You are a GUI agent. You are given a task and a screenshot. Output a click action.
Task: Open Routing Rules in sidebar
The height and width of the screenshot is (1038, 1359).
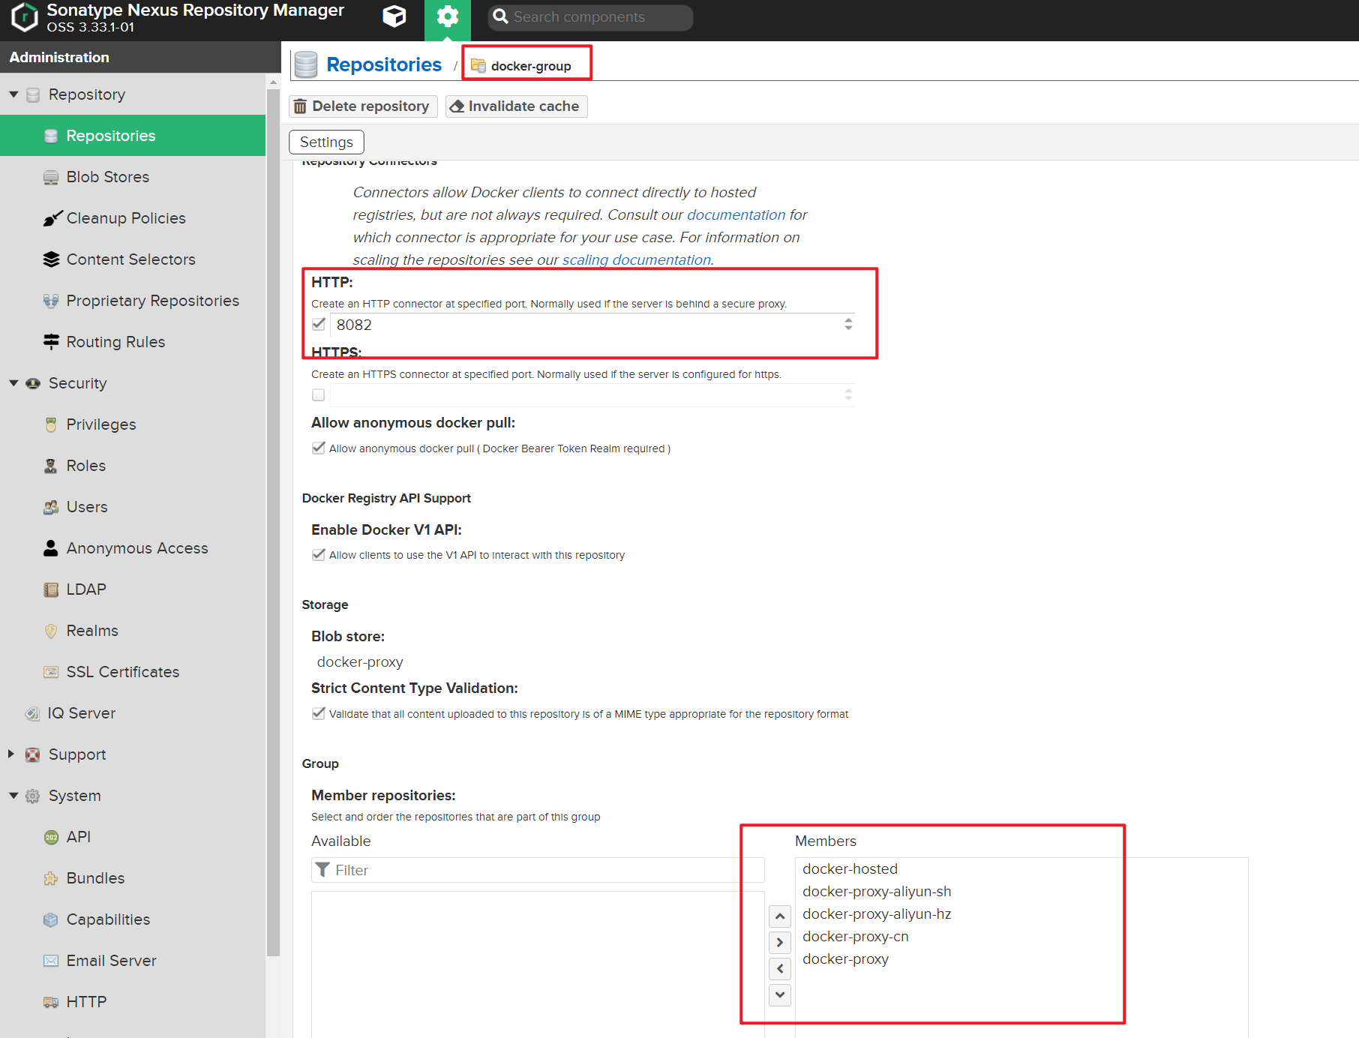click(x=133, y=342)
